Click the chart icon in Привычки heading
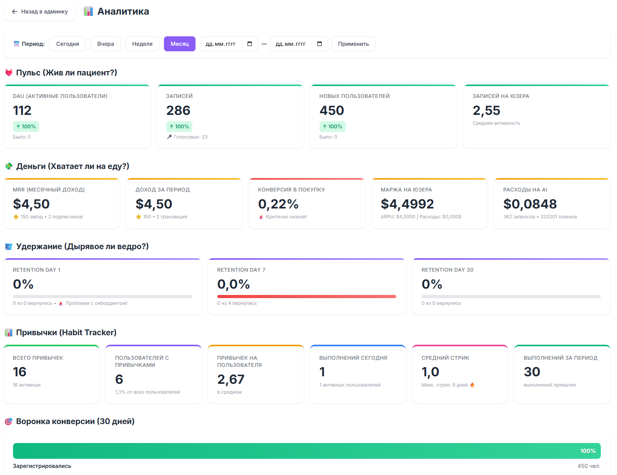Image resolution: width=617 pixels, height=475 pixels. pyautogui.click(x=9, y=332)
